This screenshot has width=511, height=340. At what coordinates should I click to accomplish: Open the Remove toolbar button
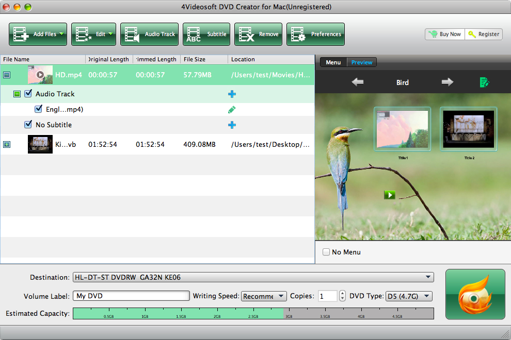(x=259, y=34)
